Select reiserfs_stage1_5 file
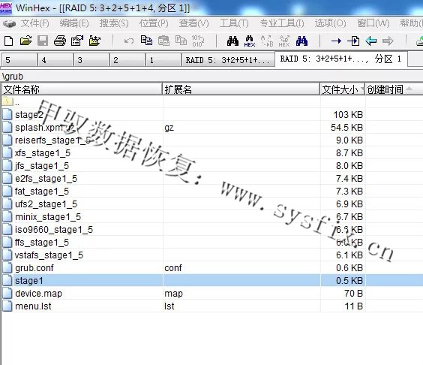 pos(52,140)
